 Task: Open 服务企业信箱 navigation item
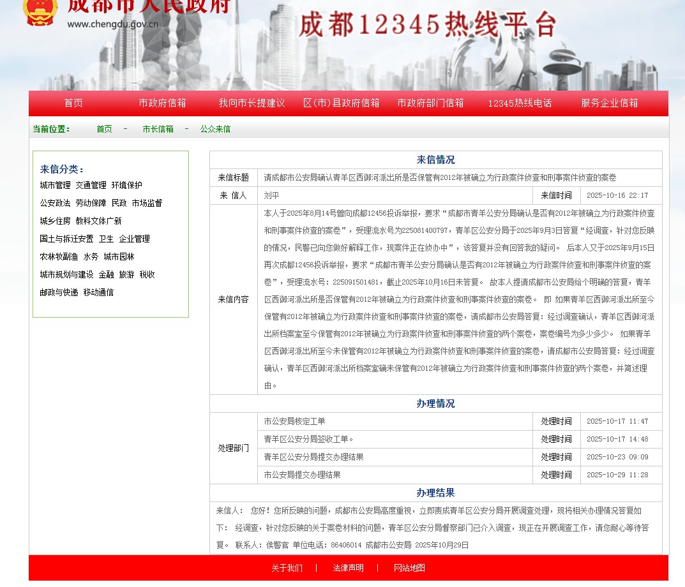(610, 103)
